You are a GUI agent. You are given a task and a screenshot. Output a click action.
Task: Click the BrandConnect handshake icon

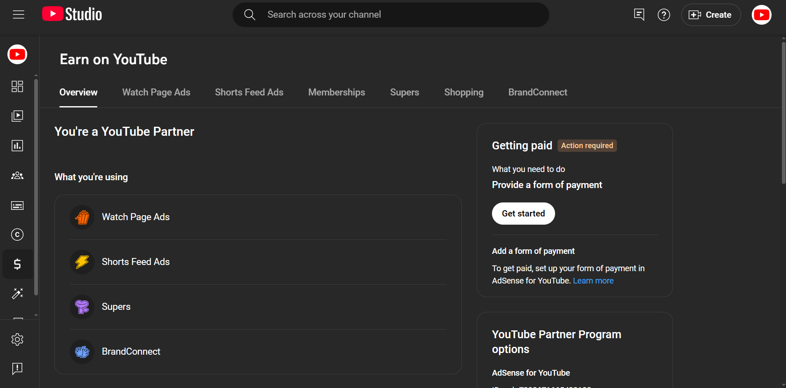click(82, 352)
